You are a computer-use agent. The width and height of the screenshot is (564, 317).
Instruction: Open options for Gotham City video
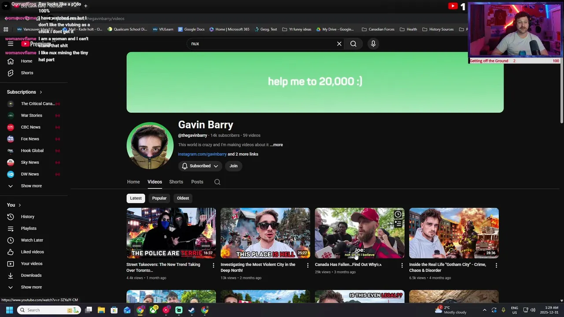click(496, 265)
